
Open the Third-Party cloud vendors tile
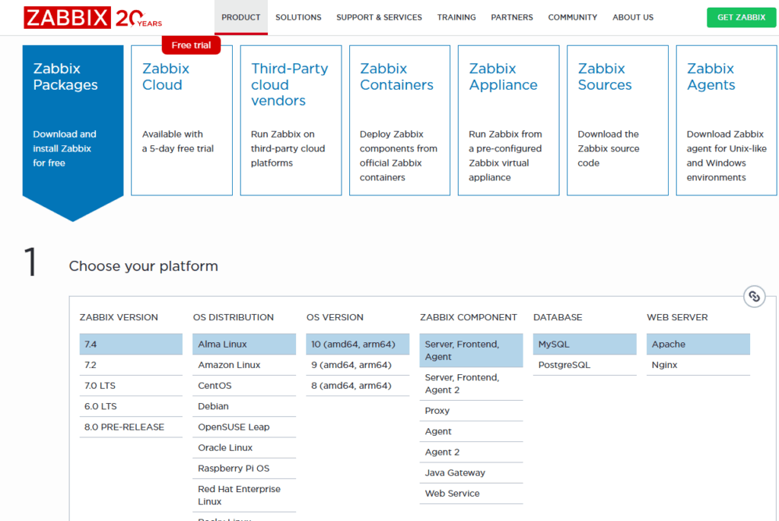point(291,120)
